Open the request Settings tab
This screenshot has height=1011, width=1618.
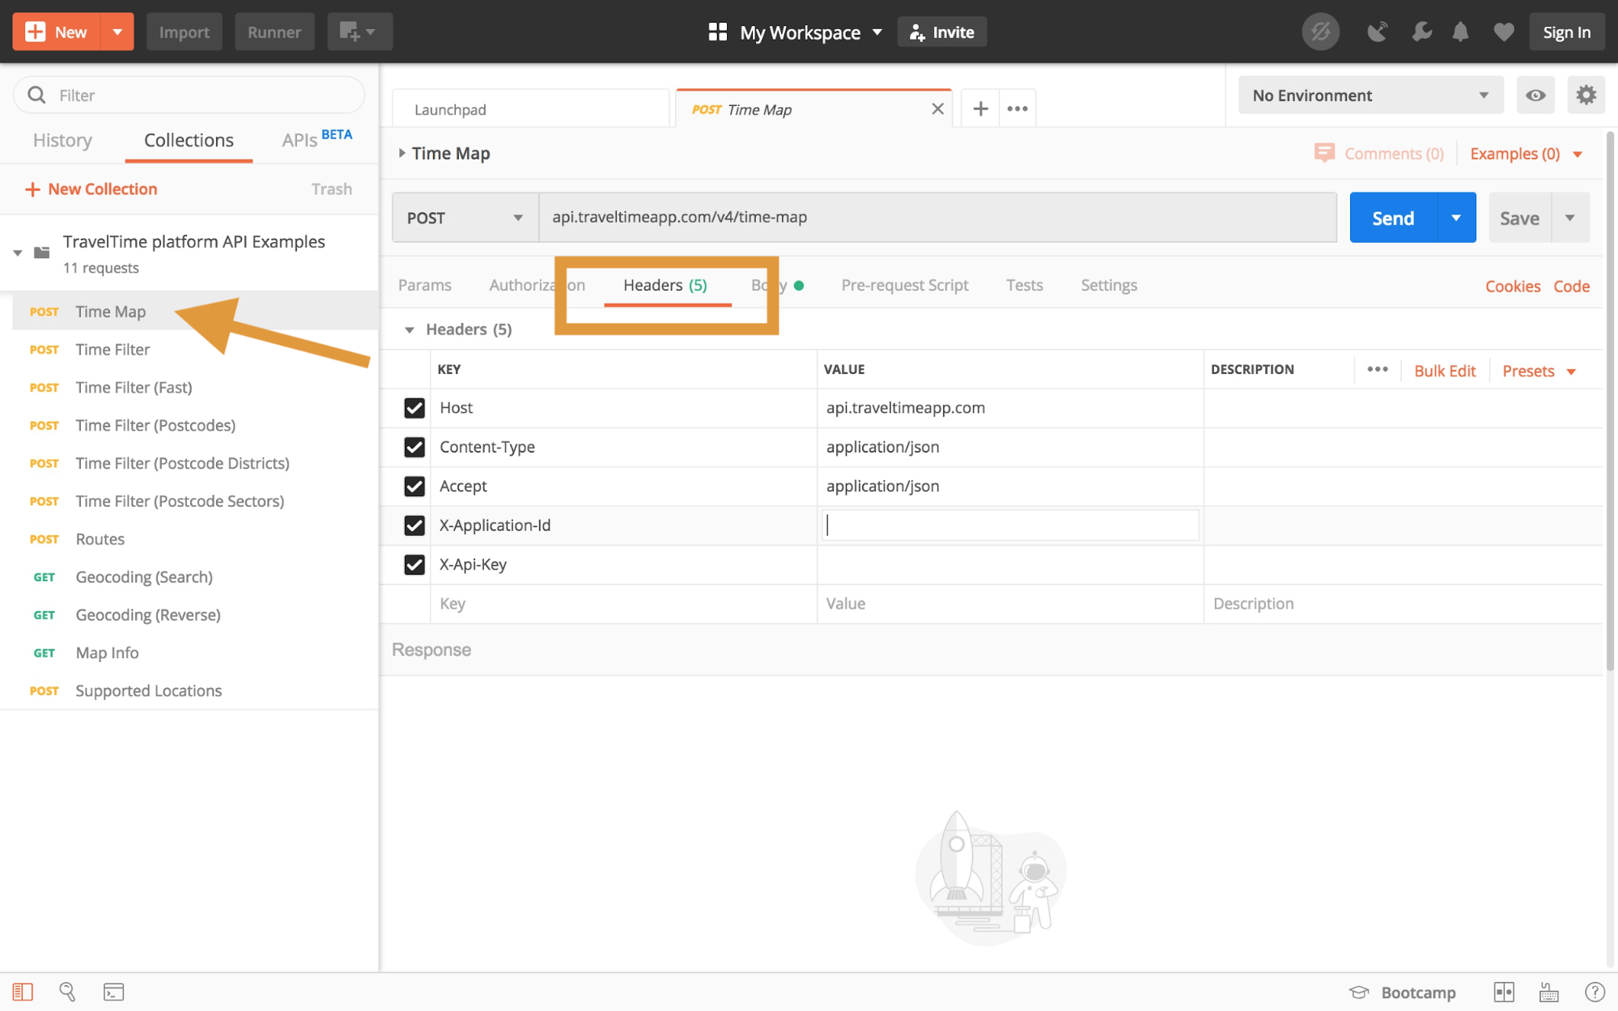pyautogui.click(x=1108, y=285)
